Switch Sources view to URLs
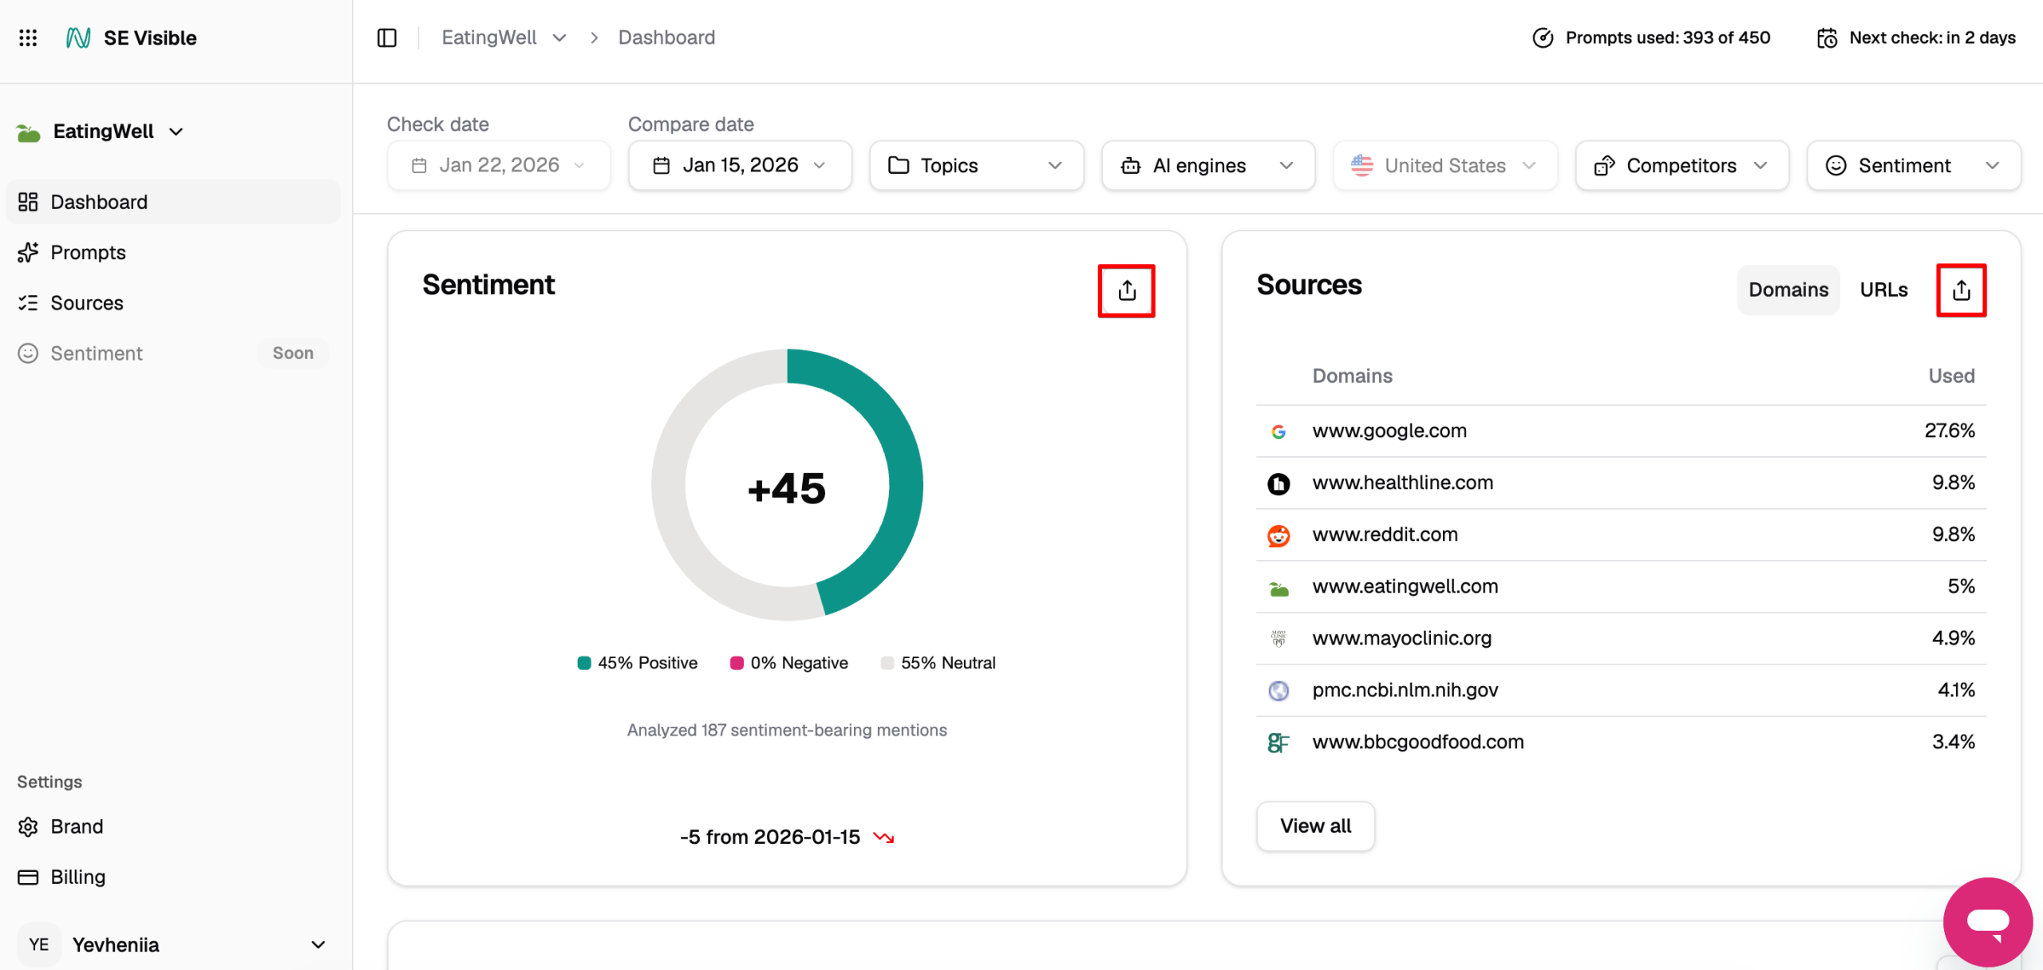 pos(1884,290)
